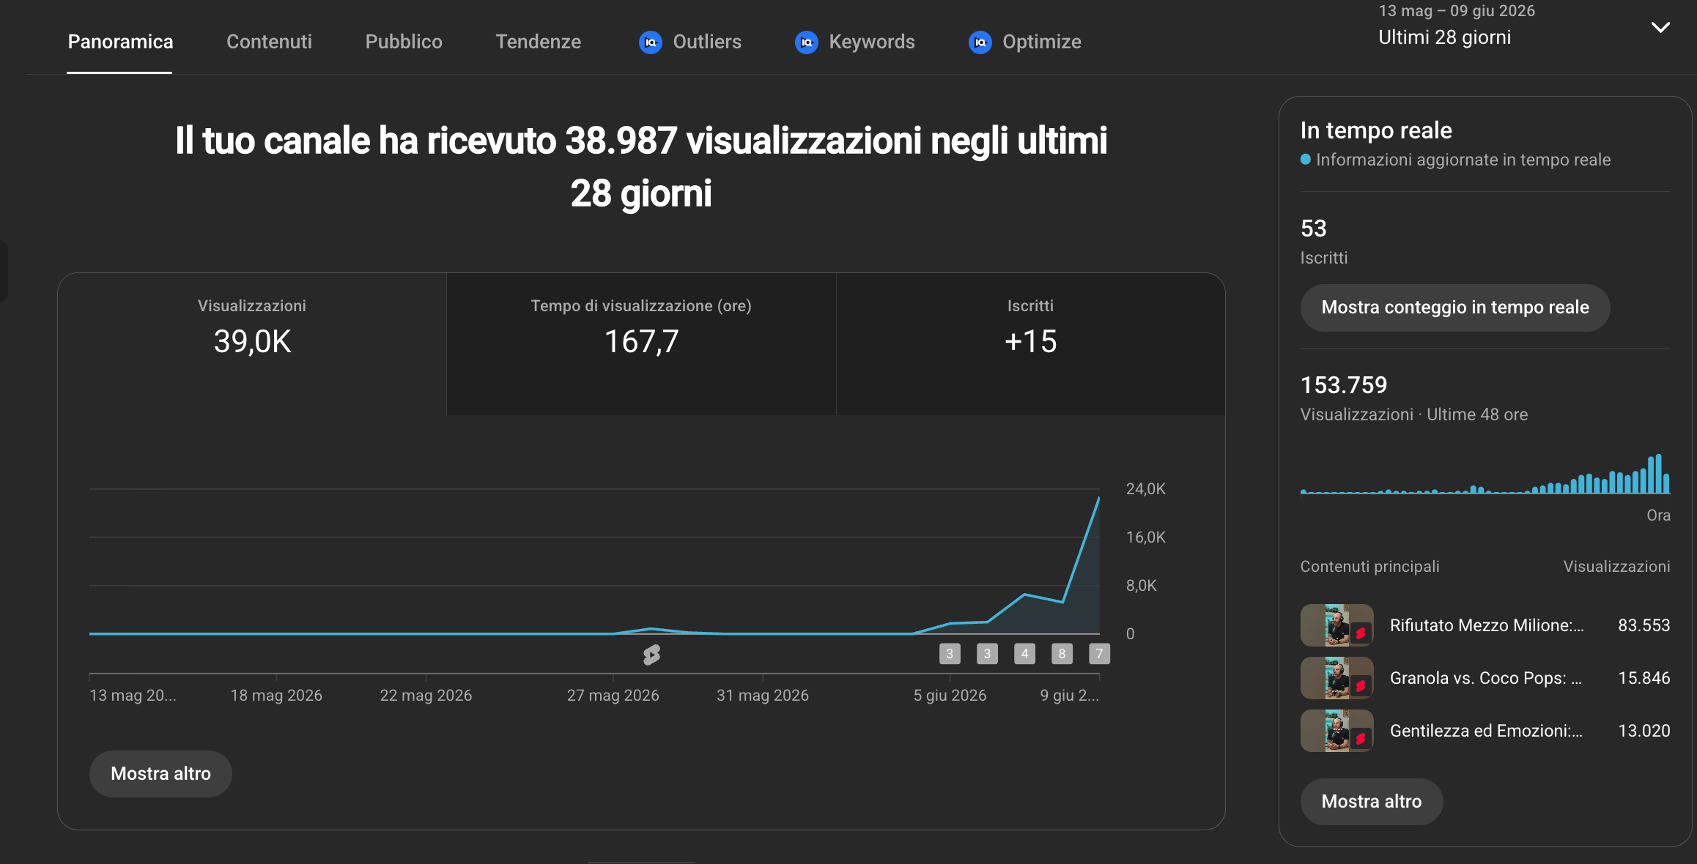1697x864 pixels.
Task: Click the 13.020 views value
Action: point(1644,731)
